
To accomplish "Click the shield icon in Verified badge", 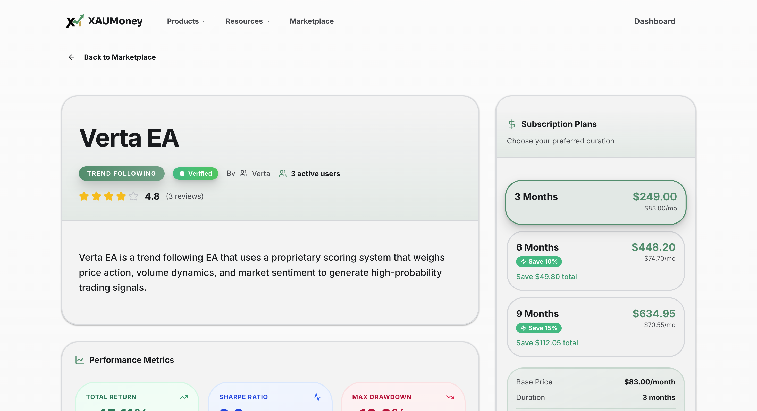I will tap(182, 174).
